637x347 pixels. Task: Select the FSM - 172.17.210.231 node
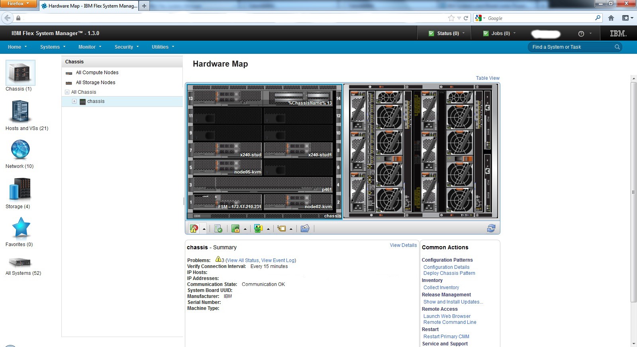pyautogui.click(x=227, y=202)
